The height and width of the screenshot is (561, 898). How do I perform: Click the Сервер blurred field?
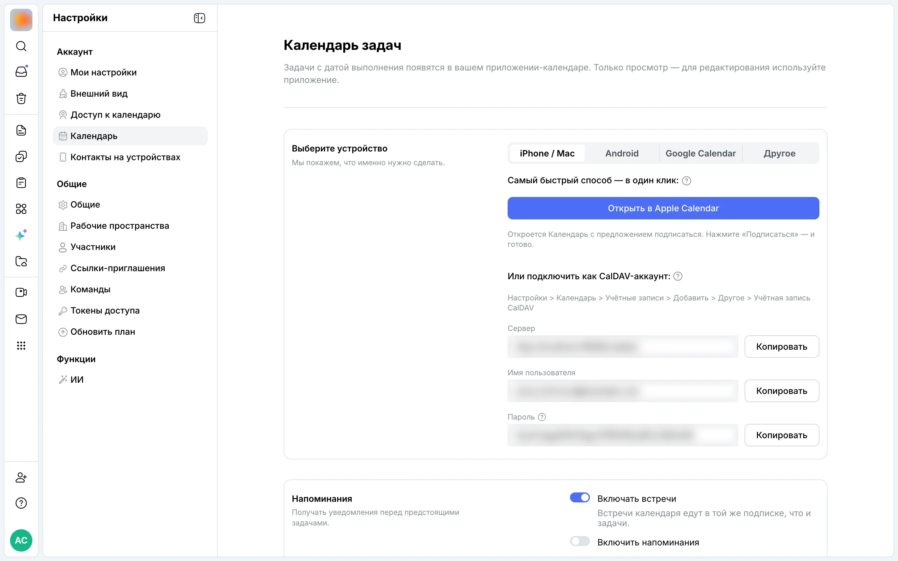pyautogui.click(x=623, y=347)
